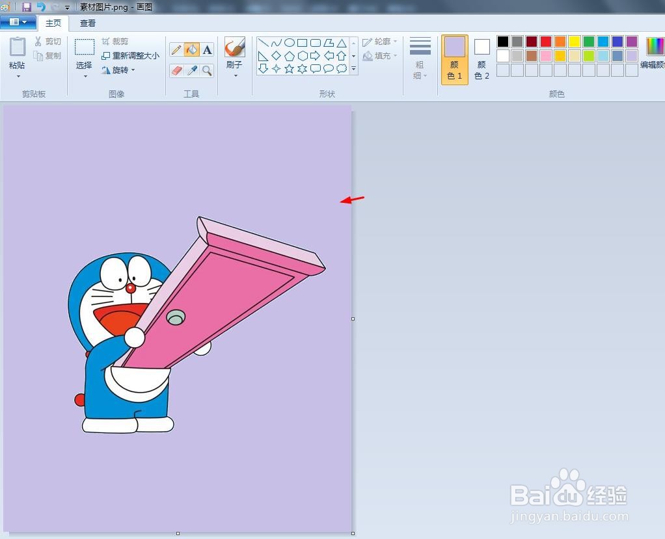This screenshot has height=539, width=665.
Task: Pick the Right arrow shape
Action: coord(316,55)
